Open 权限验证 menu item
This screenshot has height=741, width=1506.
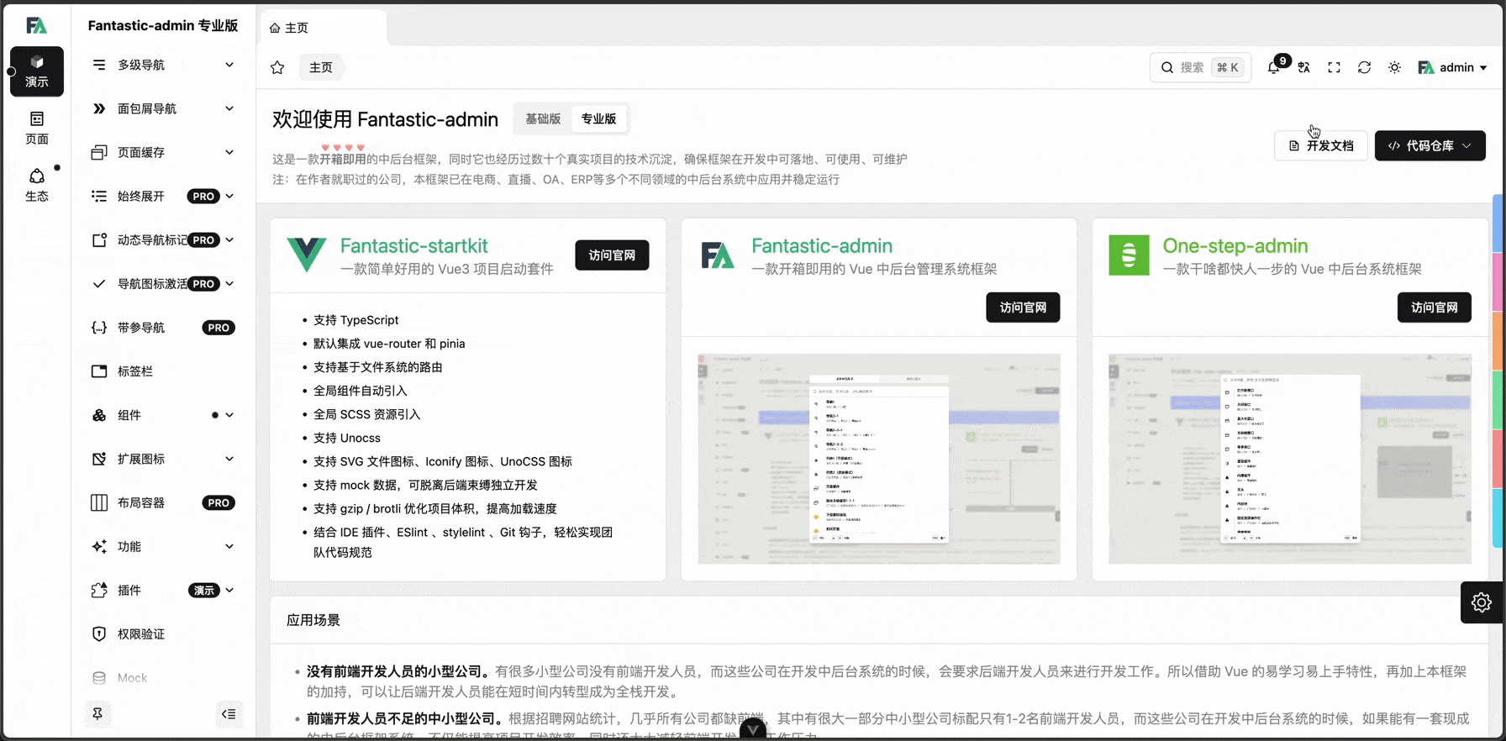(141, 633)
